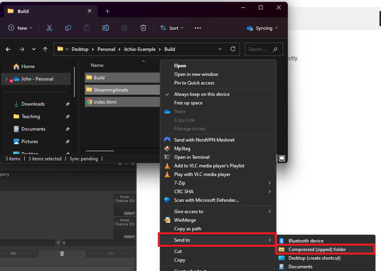381x271 pixels.
Task: Open the Sort dropdown
Action: point(172,28)
